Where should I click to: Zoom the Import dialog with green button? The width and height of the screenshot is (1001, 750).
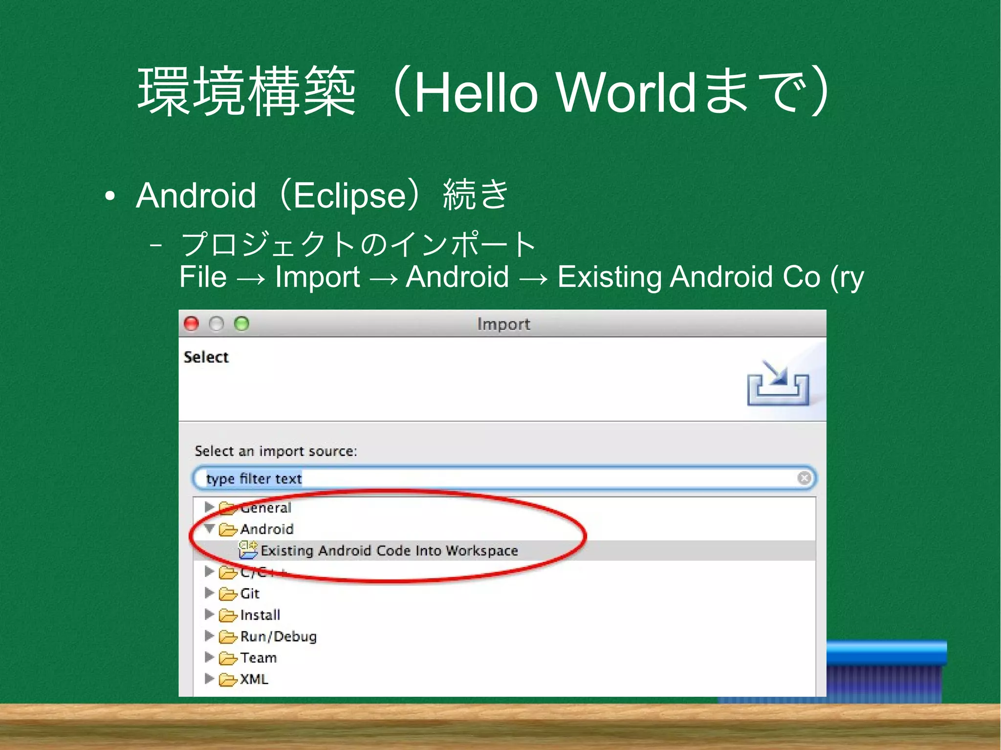[241, 323]
